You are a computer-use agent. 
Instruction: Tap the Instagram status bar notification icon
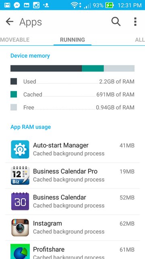click(36, 5)
